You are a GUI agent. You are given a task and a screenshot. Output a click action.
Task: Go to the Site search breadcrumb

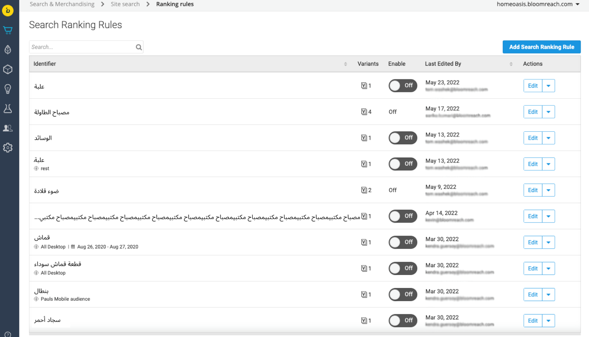tap(125, 4)
